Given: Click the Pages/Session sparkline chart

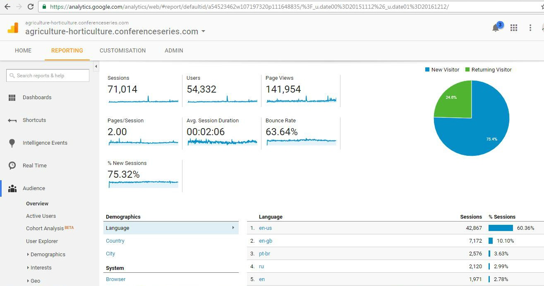Looking at the screenshot, I should point(143,142).
